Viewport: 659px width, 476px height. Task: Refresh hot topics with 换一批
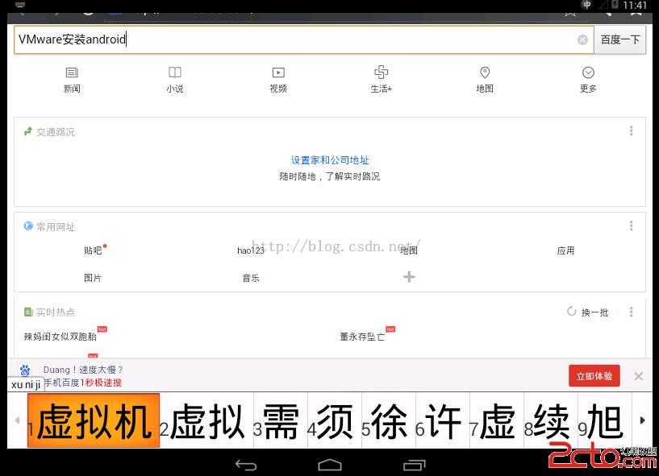point(587,312)
